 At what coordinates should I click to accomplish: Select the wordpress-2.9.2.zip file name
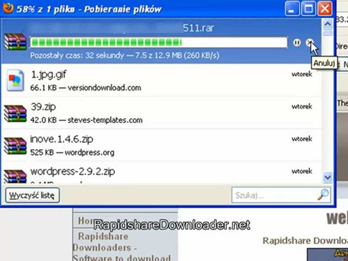click(x=73, y=171)
